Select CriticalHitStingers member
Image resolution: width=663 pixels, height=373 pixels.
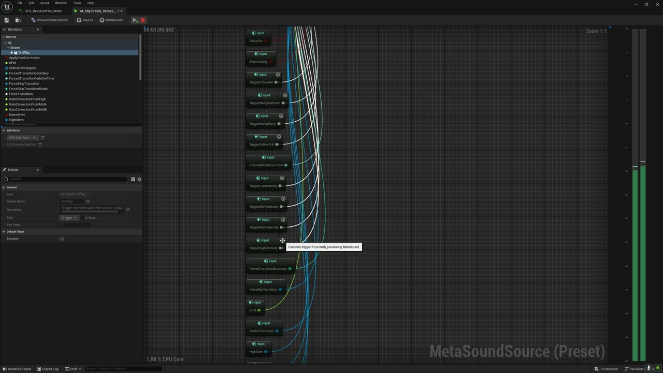pos(22,68)
